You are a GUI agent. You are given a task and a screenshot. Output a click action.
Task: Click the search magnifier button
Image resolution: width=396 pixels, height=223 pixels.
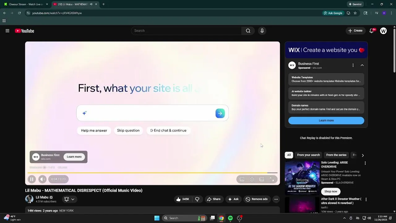pos(248,31)
